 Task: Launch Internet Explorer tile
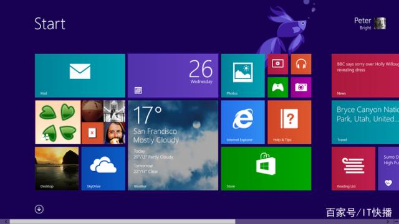tap(243, 122)
